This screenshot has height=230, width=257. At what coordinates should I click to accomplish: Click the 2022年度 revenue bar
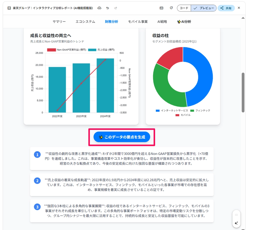[x=57, y=90]
